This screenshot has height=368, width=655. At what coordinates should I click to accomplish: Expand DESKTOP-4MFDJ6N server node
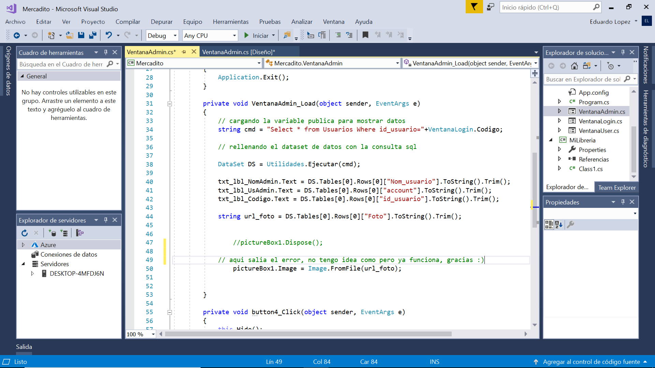click(32, 274)
